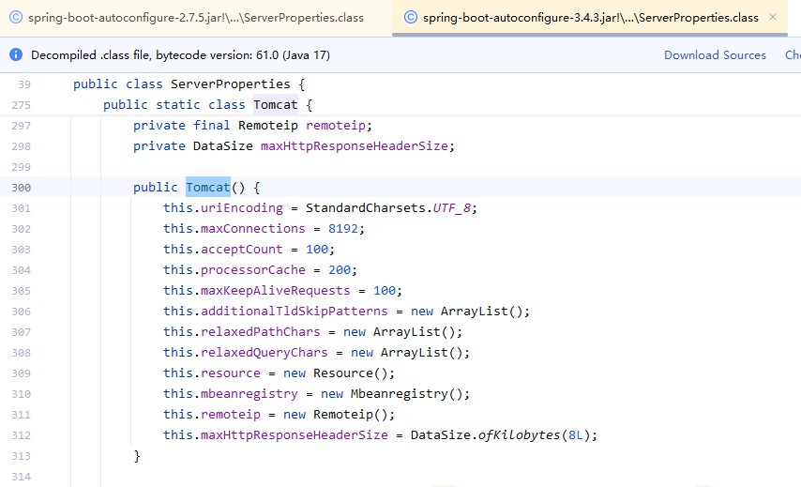This screenshot has height=487, width=801.
Task: Click the value 8192 on line 302
Action: click(x=343, y=228)
